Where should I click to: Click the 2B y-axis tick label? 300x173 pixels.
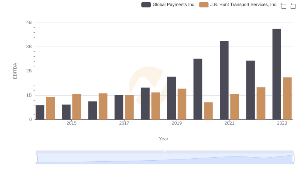tap(29, 71)
